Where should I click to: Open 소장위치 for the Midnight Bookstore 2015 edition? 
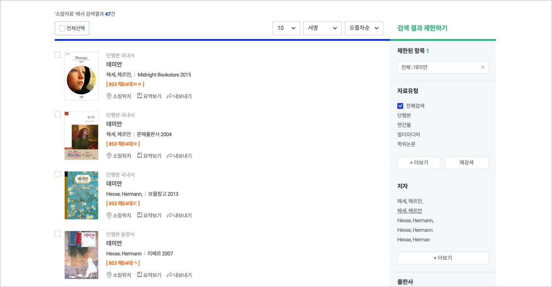119,96
